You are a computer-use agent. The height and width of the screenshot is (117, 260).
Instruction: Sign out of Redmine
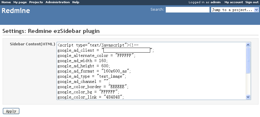252,2
